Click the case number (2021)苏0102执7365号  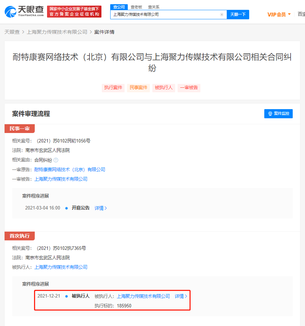tap(60, 248)
